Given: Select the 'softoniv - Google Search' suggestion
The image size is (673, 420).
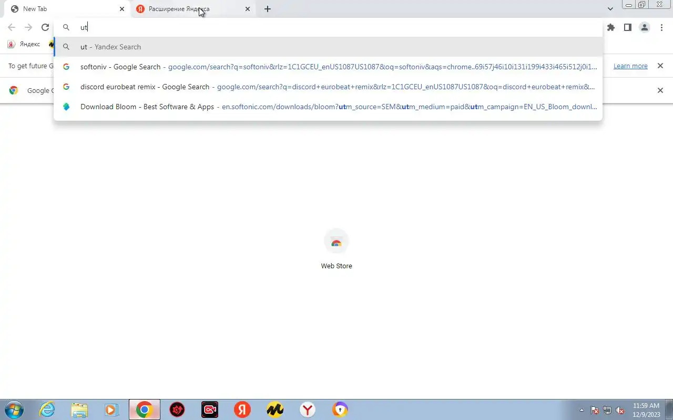Looking at the screenshot, I should pos(328,67).
